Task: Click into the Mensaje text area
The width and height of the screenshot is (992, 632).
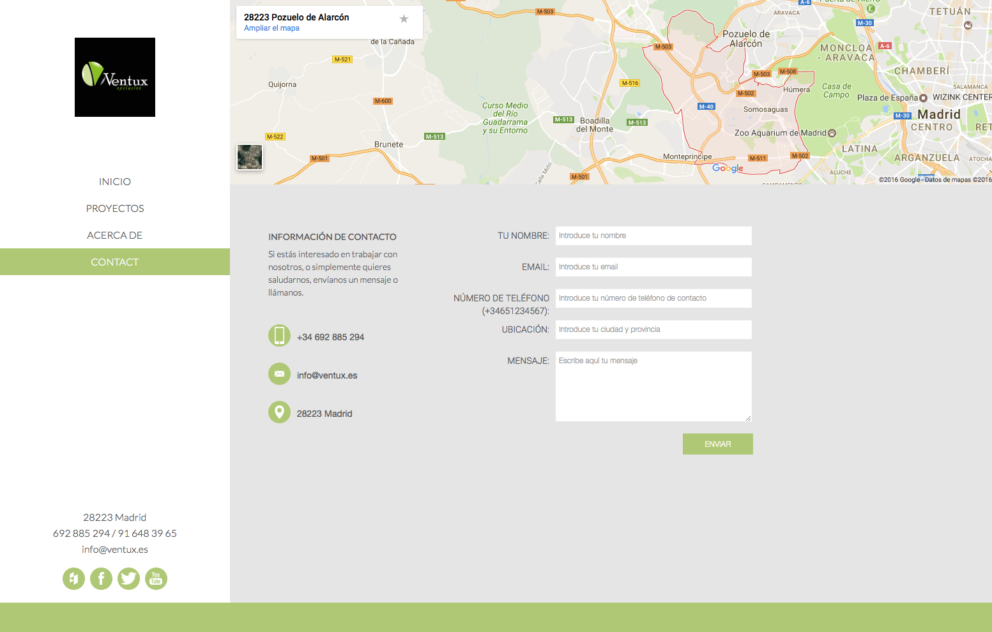Action: point(653,386)
